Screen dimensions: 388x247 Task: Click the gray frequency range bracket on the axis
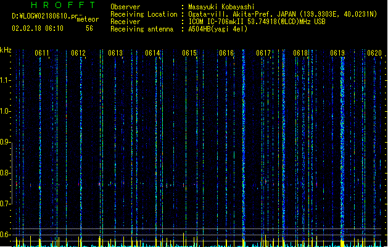pos(12,173)
